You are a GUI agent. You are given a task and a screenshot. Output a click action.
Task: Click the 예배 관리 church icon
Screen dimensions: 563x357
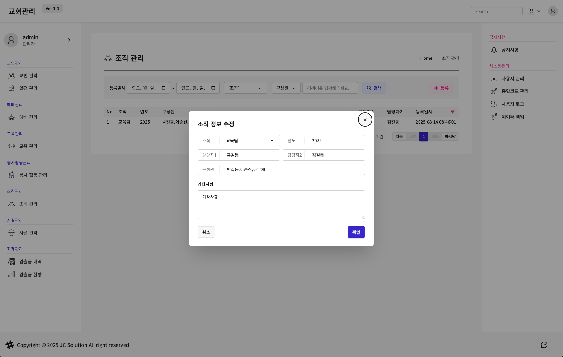[x=12, y=117]
